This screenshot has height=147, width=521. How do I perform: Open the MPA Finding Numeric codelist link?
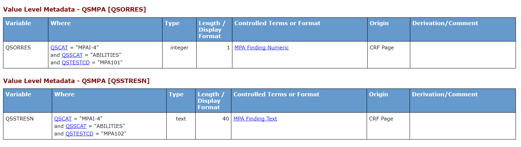pos(262,48)
